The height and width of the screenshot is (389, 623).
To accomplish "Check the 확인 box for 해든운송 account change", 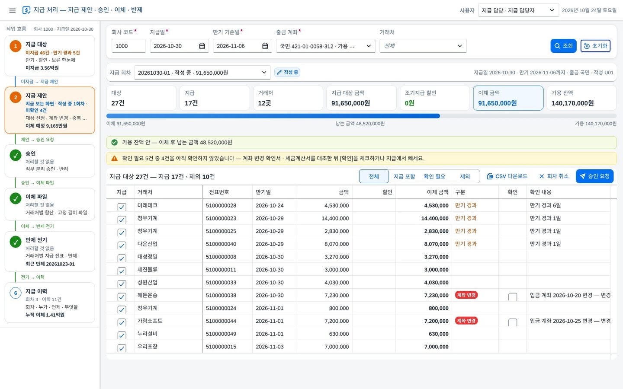I will (x=513, y=297).
